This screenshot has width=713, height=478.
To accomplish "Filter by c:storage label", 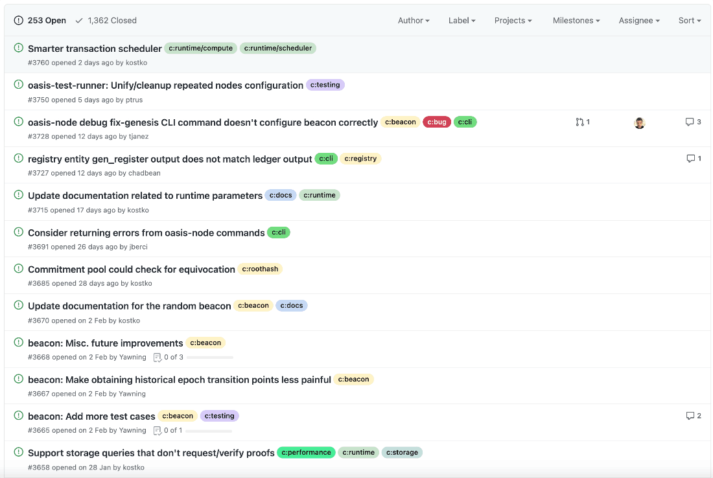I will [402, 453].
